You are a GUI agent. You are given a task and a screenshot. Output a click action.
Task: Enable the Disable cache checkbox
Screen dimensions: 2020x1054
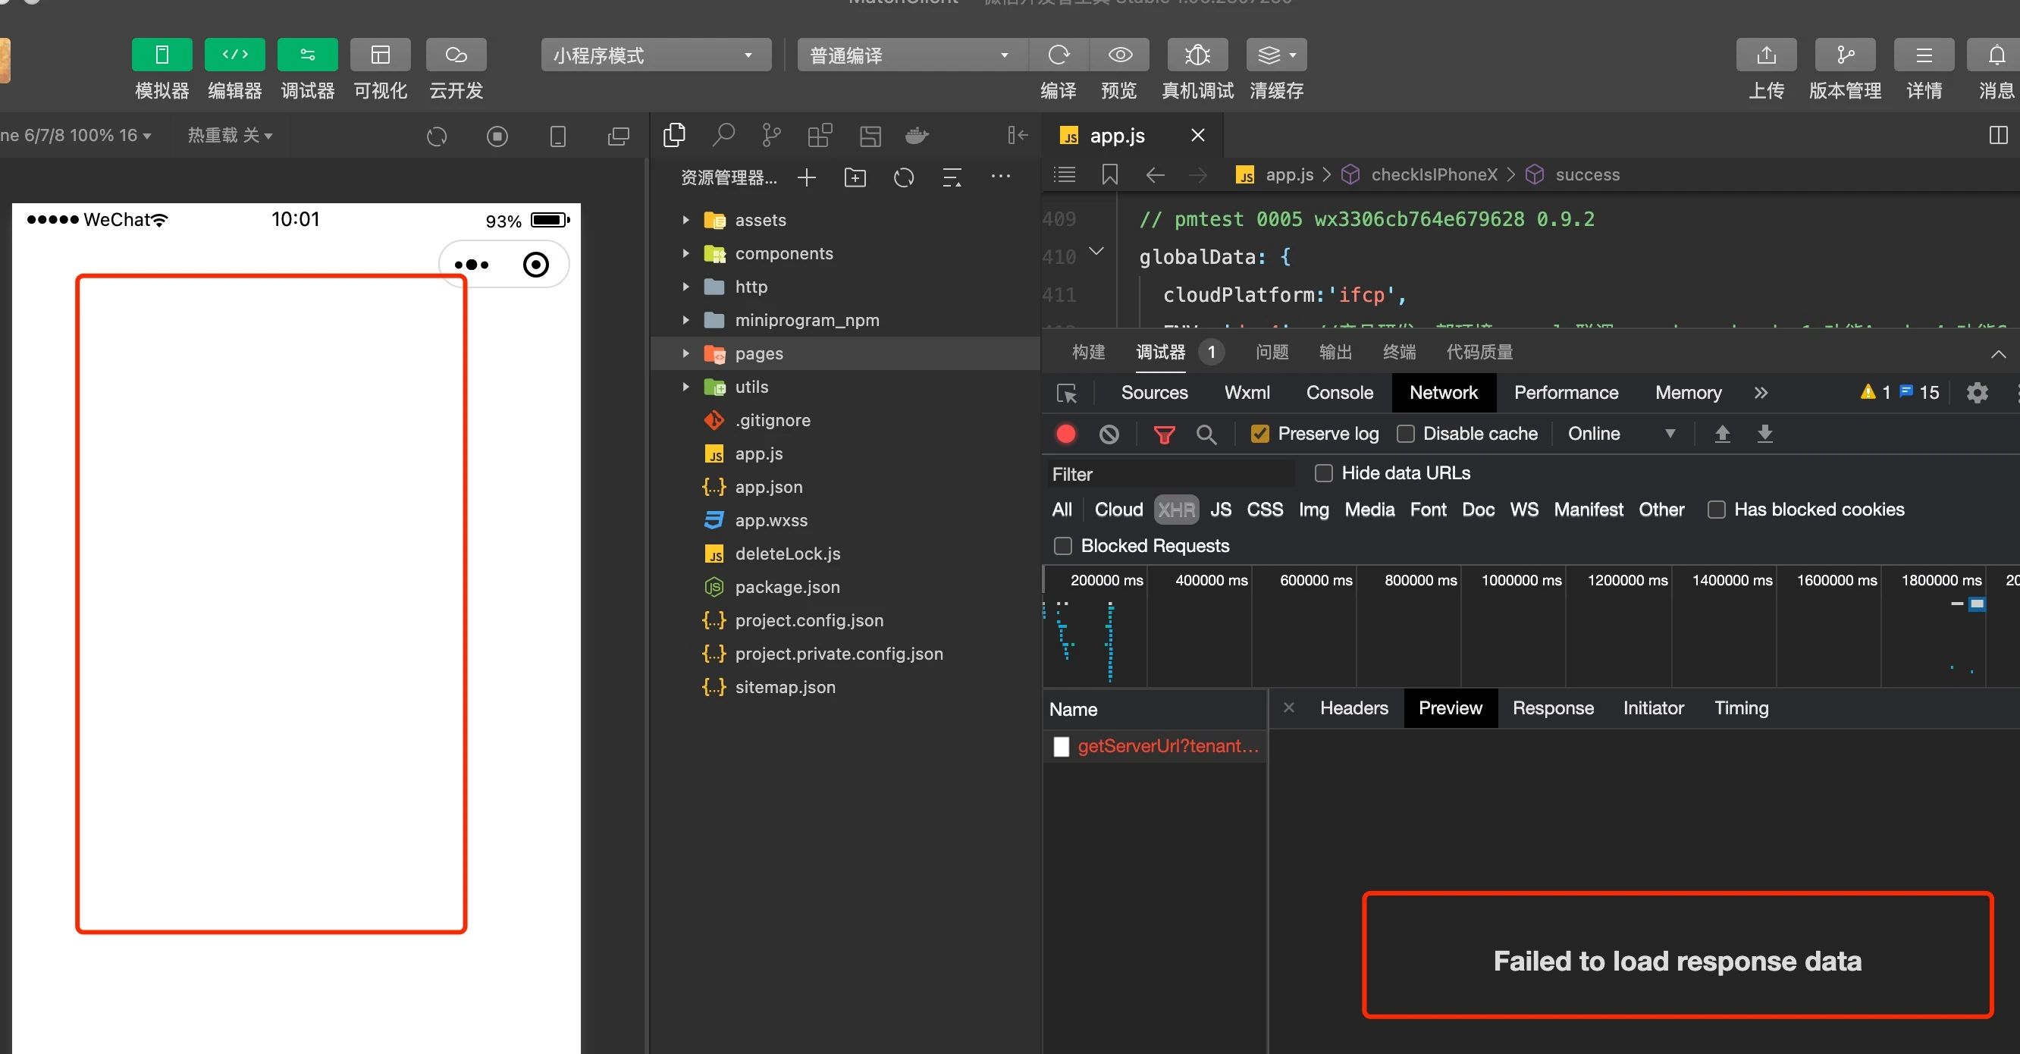click(1406, 434)
